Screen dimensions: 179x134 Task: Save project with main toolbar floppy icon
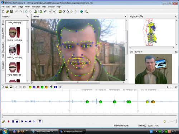point(11,11)
